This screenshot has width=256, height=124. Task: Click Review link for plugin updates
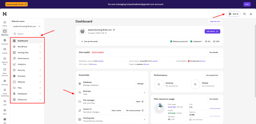(x=146, y=64)
